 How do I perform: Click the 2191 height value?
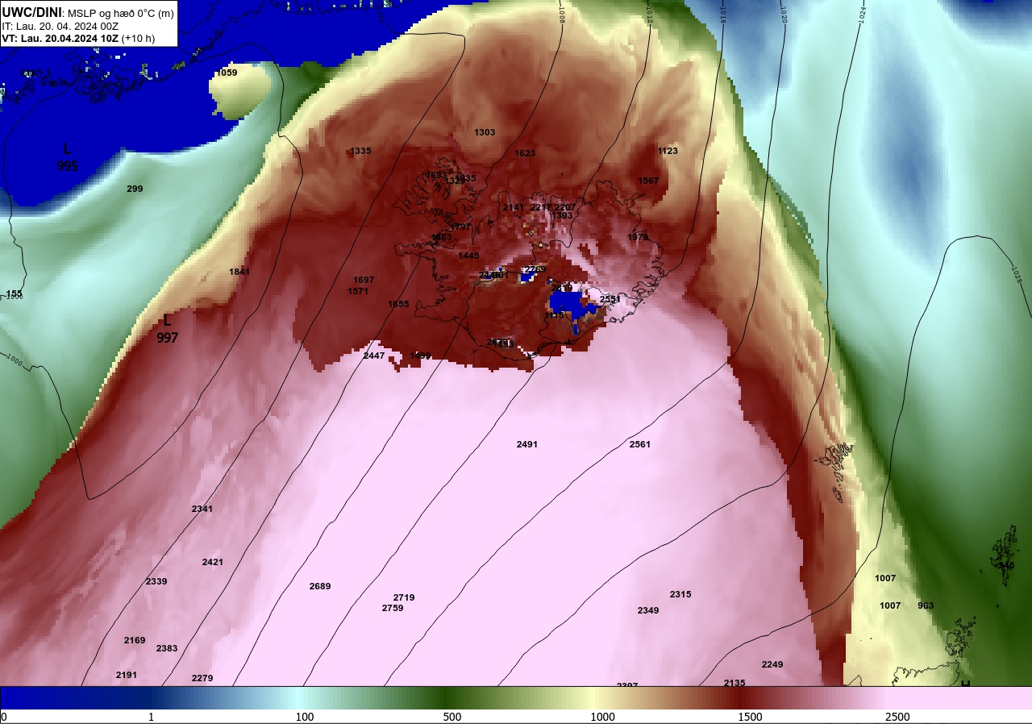coord(127,675)
